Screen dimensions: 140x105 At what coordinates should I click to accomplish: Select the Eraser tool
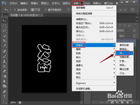4,71
